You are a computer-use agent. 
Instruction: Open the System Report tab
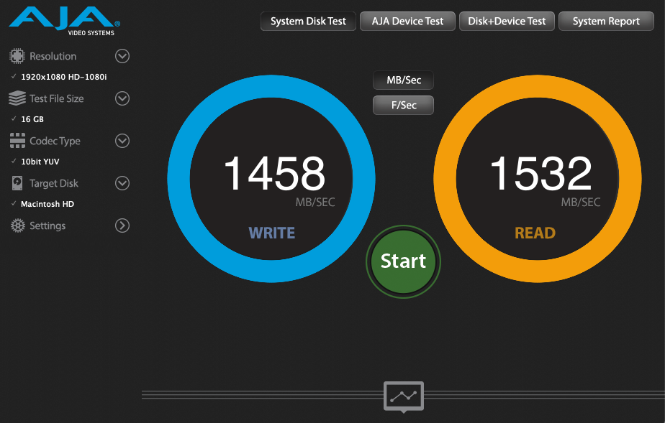coord(606,21)
